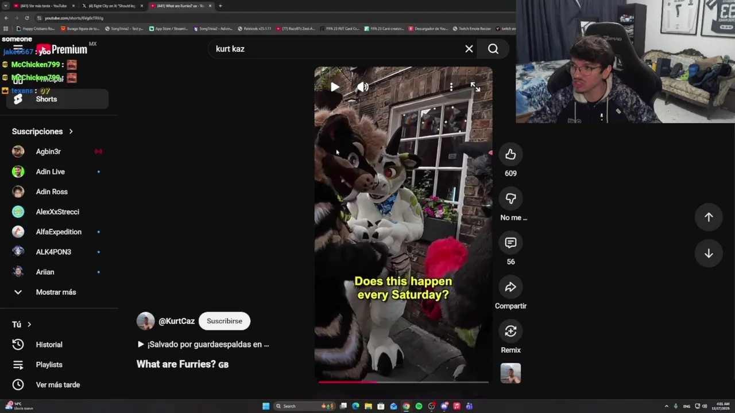Open the taskbar clock showing 4:01 AM
Screen dimensions: 735x413
(721, 406)
